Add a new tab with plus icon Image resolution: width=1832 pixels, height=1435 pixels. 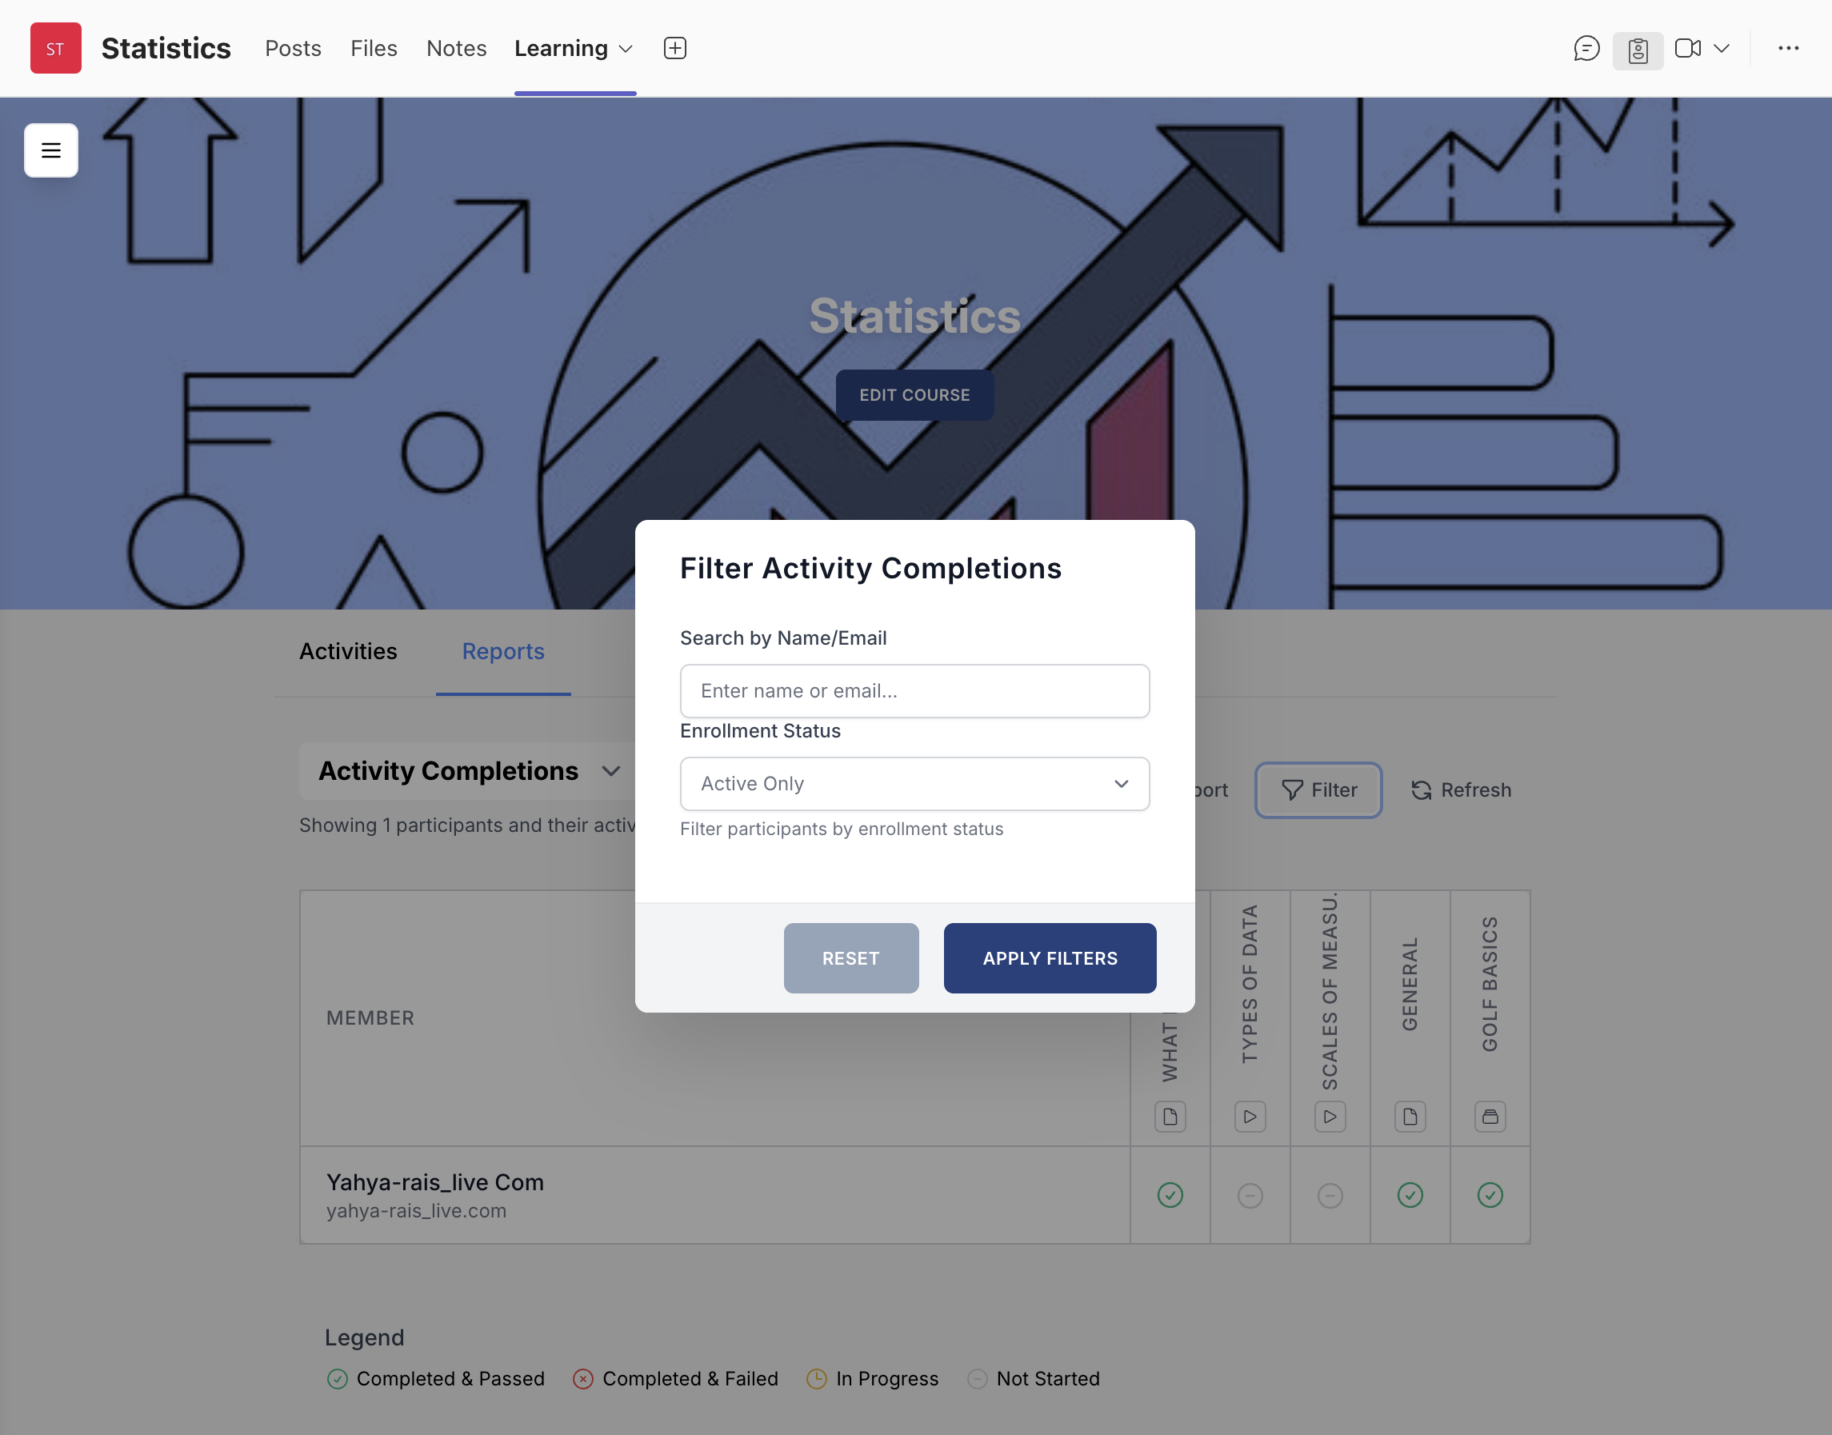pyautogui.click(x=675, y=49)
